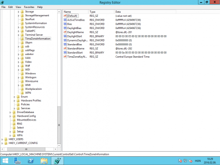This screenshot has width=220, height=165.
Task: Open the Edit menu
Action: [11, 7]
